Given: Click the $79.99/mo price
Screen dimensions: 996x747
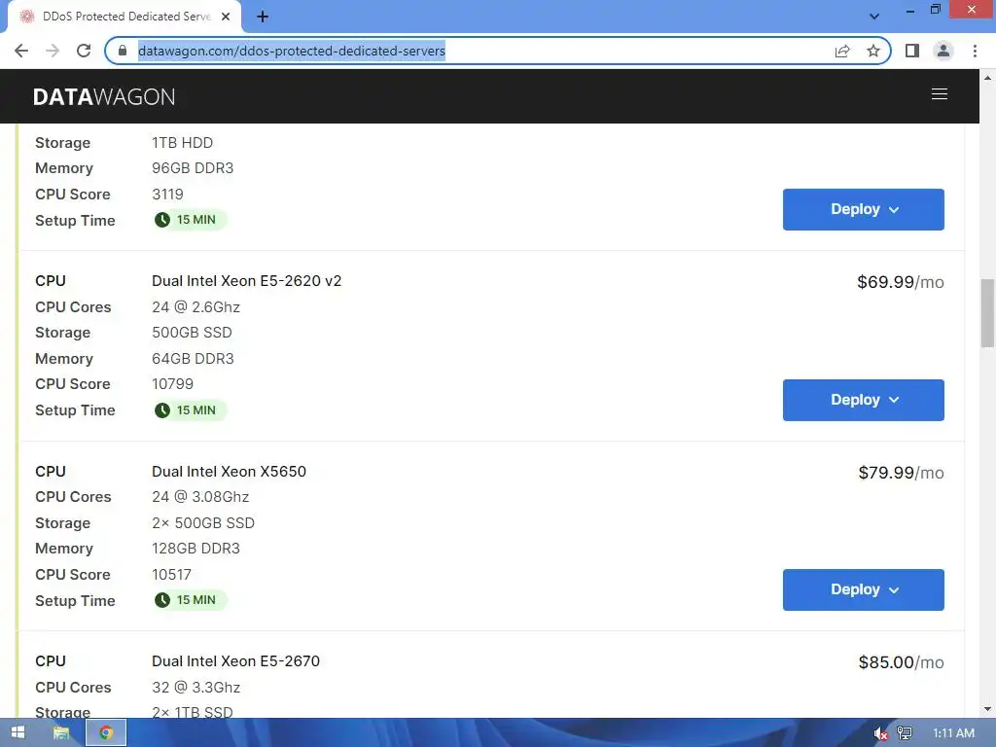Looking at the screenshot, I should pyautogui.click(x=901, y=473).
